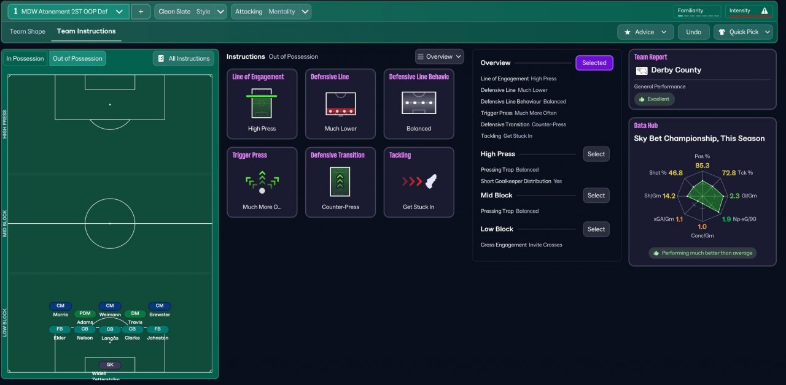Select Elder FB marker on the pitch

coord(60,329)
